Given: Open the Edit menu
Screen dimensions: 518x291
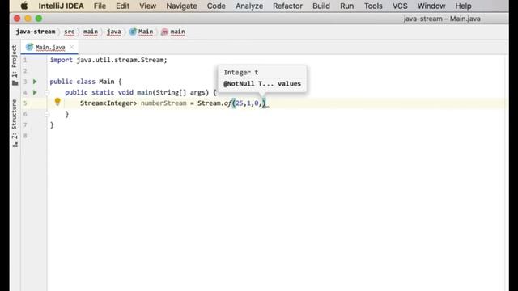Looking at the screenshot, I should coord(122,6).
